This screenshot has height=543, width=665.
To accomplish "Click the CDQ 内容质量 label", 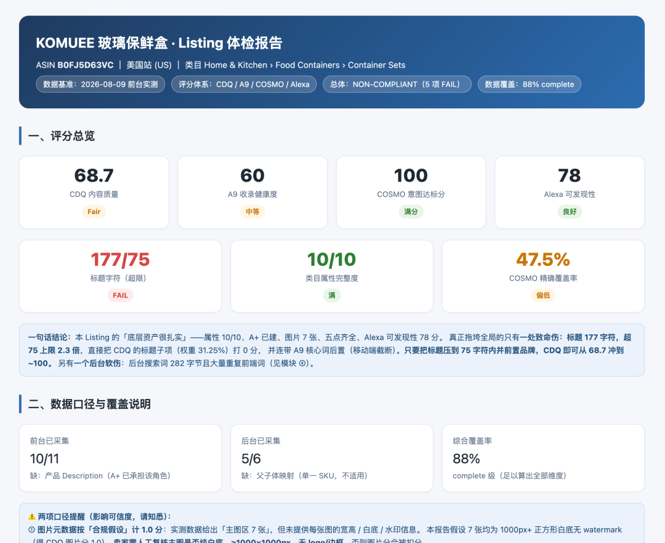I will pyautogui.click(x=94, y=194).
